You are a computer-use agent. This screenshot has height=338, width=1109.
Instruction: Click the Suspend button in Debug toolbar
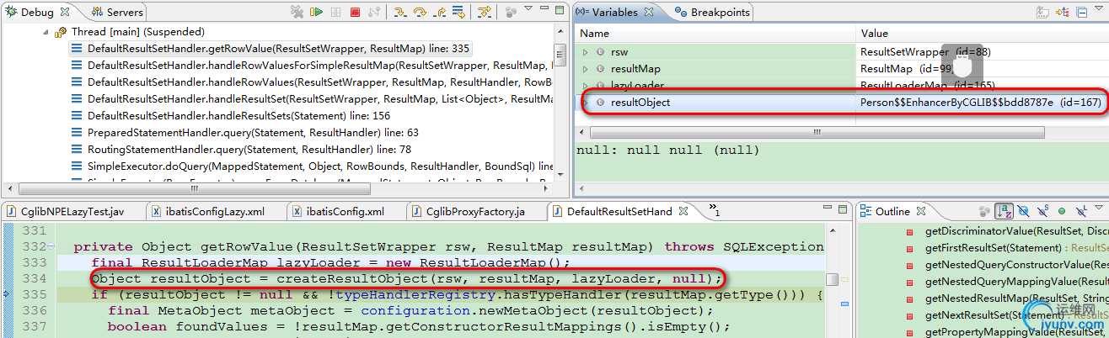tap(335, 12)
